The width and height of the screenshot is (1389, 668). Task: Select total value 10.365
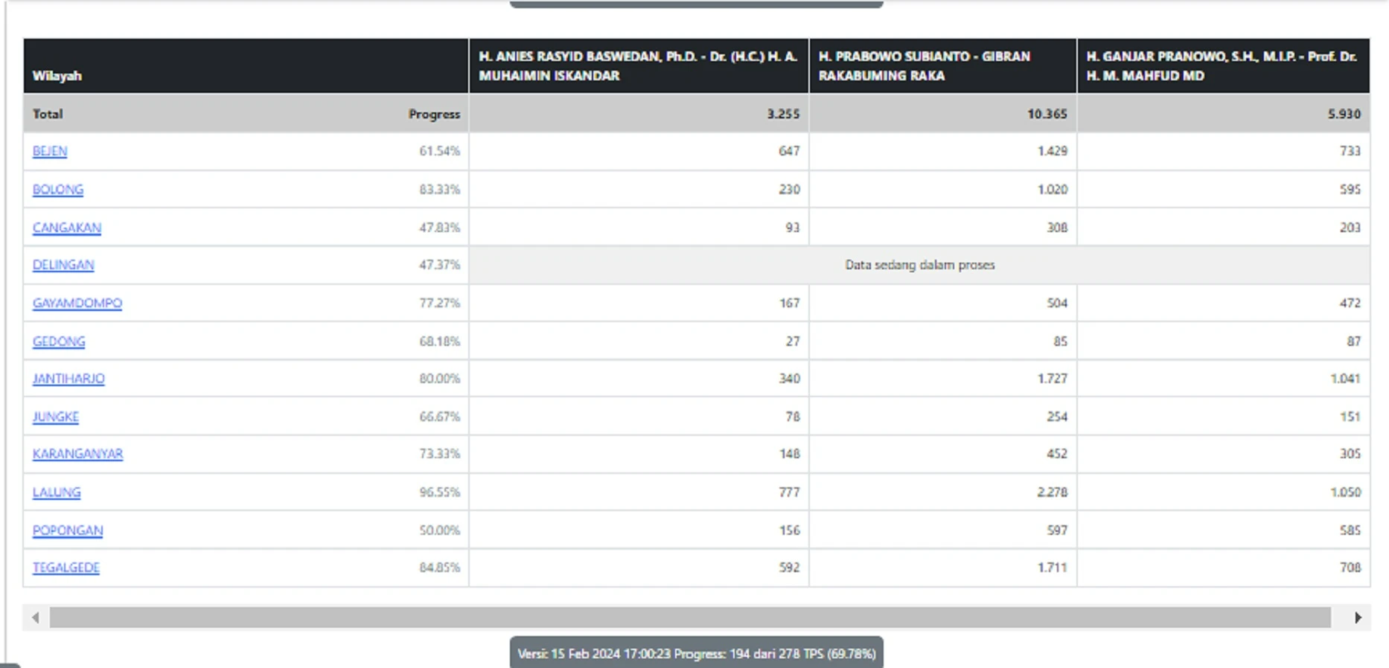pyautogui.click(x=1047, y=114)
